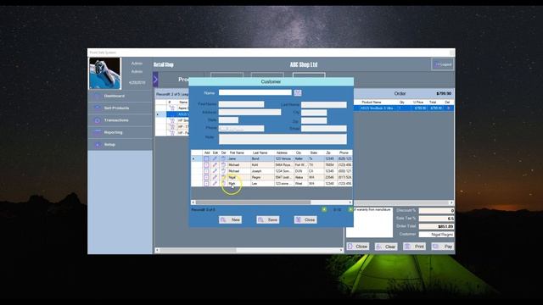Open Sell Products in the sidebar

point(120,108)
